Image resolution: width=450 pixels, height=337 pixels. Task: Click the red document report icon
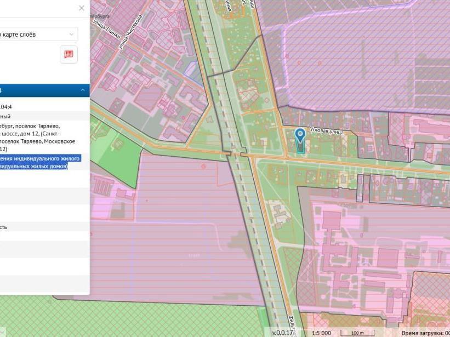(69, 54)
